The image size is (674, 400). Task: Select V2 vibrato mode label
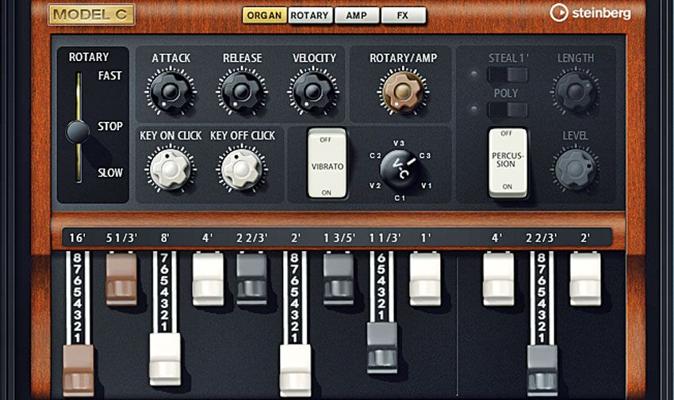tap(375, 186)
